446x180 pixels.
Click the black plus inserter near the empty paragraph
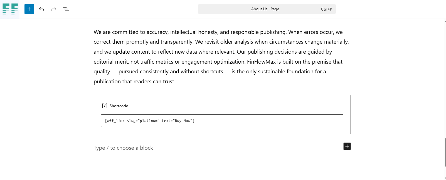pos(347,146)
